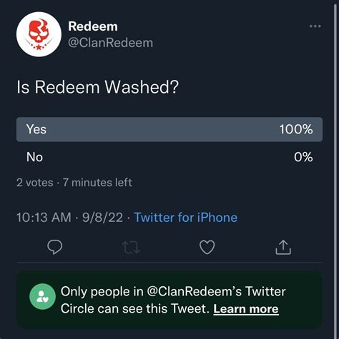Open the Redeem display name
The height and width of the screenshot is (339, 339).
pyautogui.click(x=93, y=26)
